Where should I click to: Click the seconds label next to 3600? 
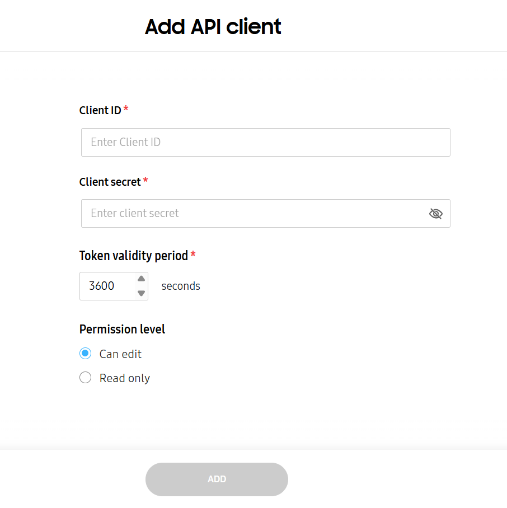click(x=180, y=286)
